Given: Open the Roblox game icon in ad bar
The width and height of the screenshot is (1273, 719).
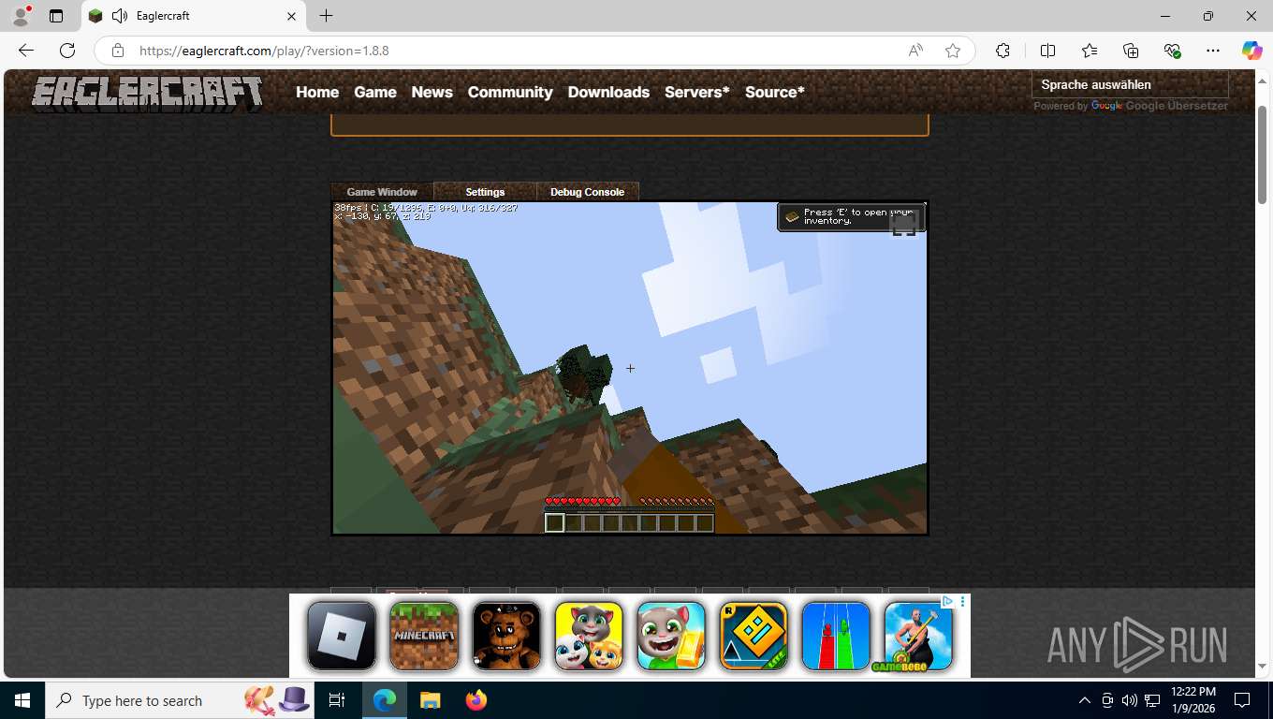Looking at the screenshot, I should [342, 637].
